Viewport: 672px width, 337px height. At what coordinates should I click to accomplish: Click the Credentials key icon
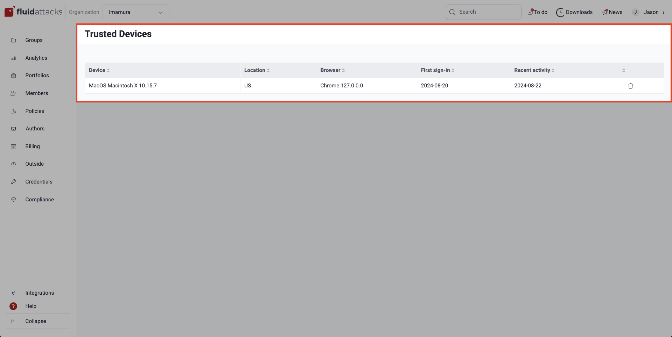point(14,182)
